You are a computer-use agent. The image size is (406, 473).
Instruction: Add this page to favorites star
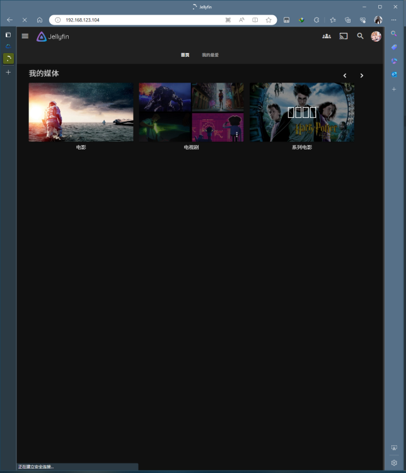269,20
